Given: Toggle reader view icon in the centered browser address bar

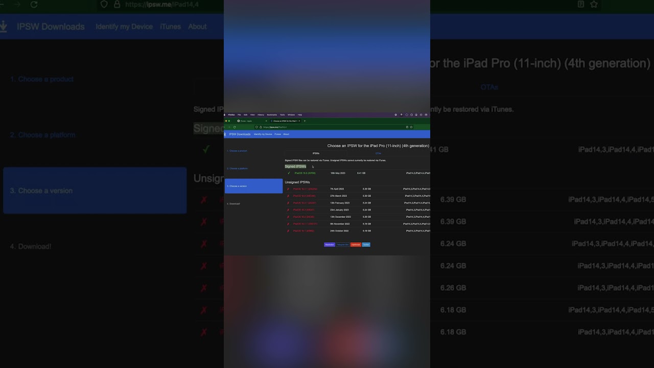Looking at the screenshot, I should click(x=407, y=127).
